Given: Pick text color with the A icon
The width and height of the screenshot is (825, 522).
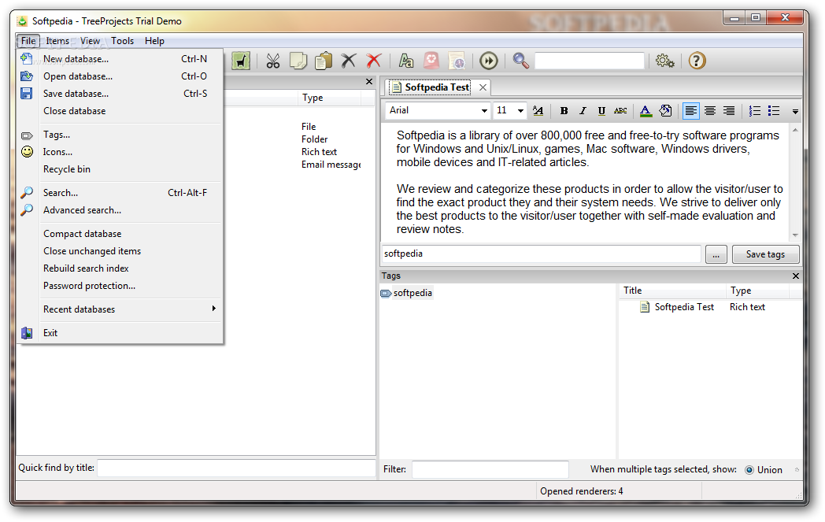Looking at the screenshot, I should pos(646,110).
